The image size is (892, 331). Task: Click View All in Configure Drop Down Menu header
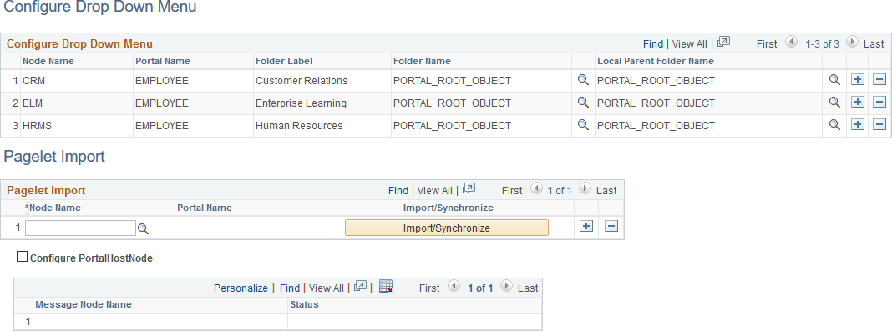tap(690, 43)
